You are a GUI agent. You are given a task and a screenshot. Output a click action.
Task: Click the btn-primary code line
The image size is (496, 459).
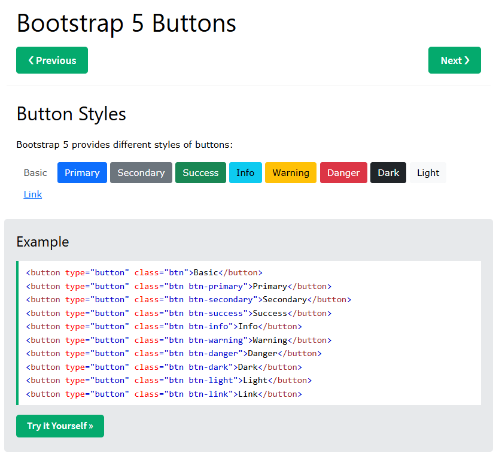179,286
